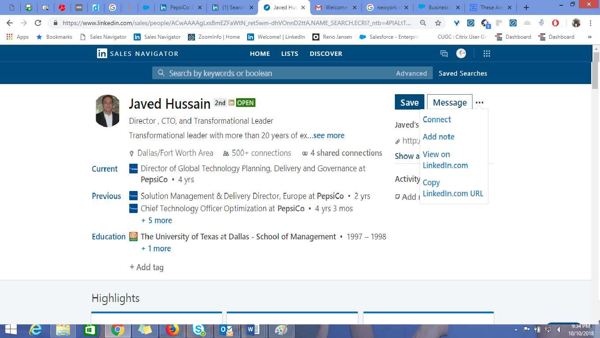This screenshot has width=600, height=338.
Task: Launch Firefox from the taskbar
Action: pos(172,330)
